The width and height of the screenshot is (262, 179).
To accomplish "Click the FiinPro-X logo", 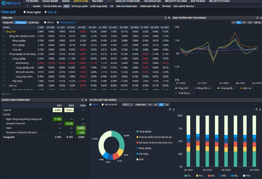I will pyautogui.click(x=11, y=3).
